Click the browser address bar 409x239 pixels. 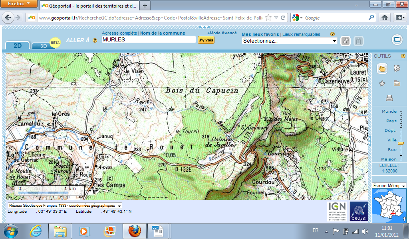point(151,18)
